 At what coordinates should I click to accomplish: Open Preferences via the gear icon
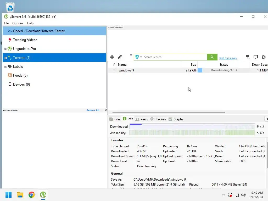pyautogui.click(x=264, y=57)
